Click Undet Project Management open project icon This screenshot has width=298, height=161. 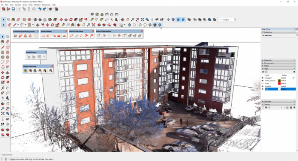click(16, 36)
